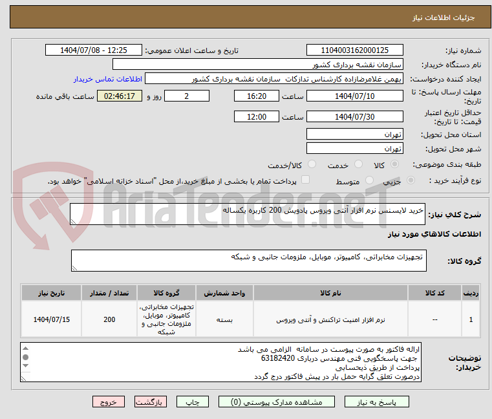This screenshot has width=492, height=419.
Task: Click resize grip of شرح کلی نیاز box
Action: [73, 222]
